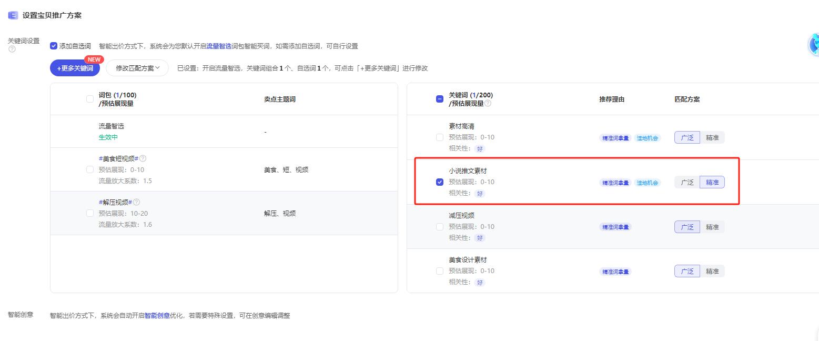This screenshot has height=341, width=819.
Task: Expand the 修改匹配方案 dropdown
Action: [137, 68]
